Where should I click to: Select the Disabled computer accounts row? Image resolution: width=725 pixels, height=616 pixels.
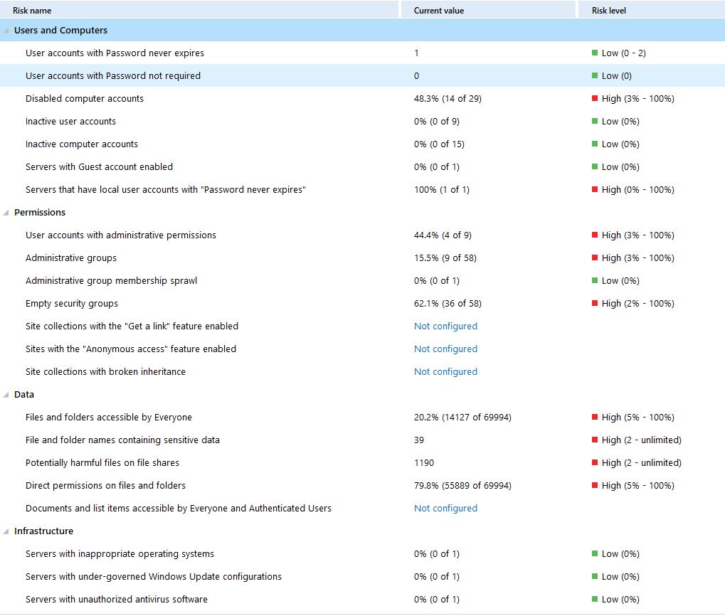tap(363, 98)
